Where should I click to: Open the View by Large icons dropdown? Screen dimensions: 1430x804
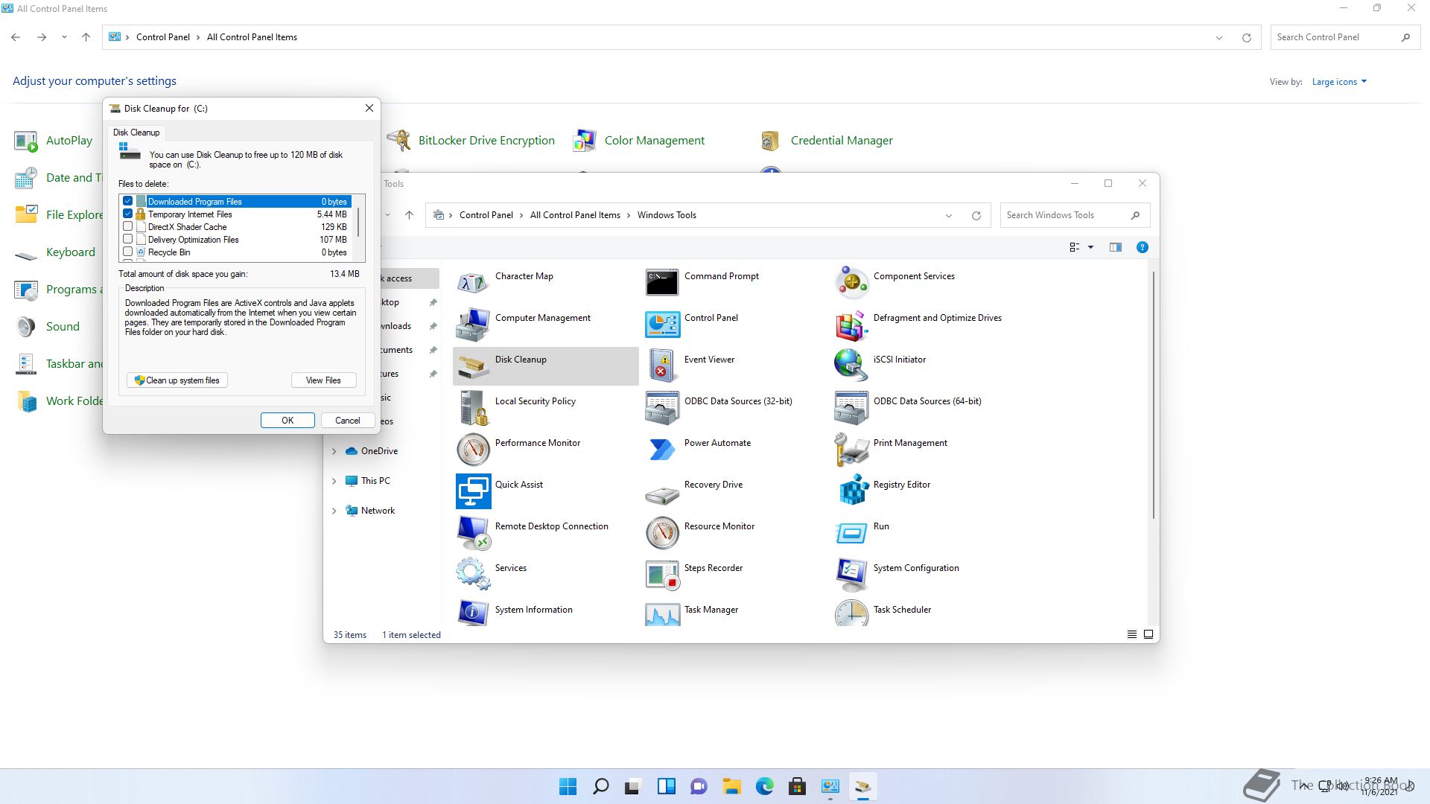coord(1339,82)
